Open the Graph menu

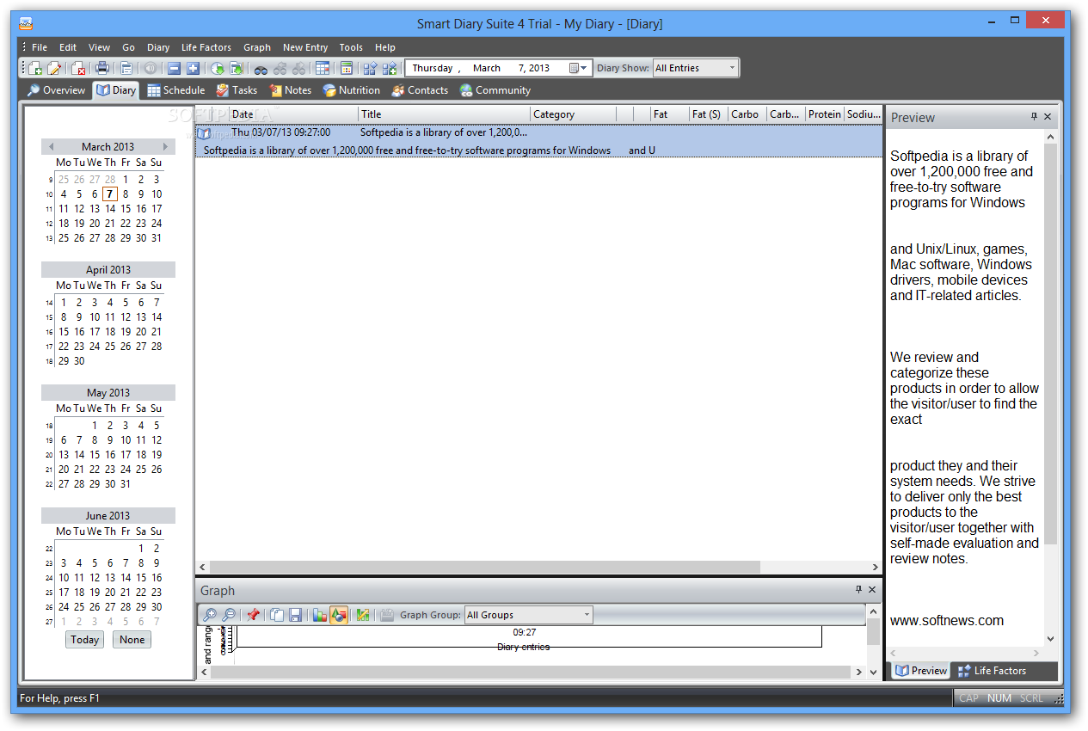[x=257, y=47]
